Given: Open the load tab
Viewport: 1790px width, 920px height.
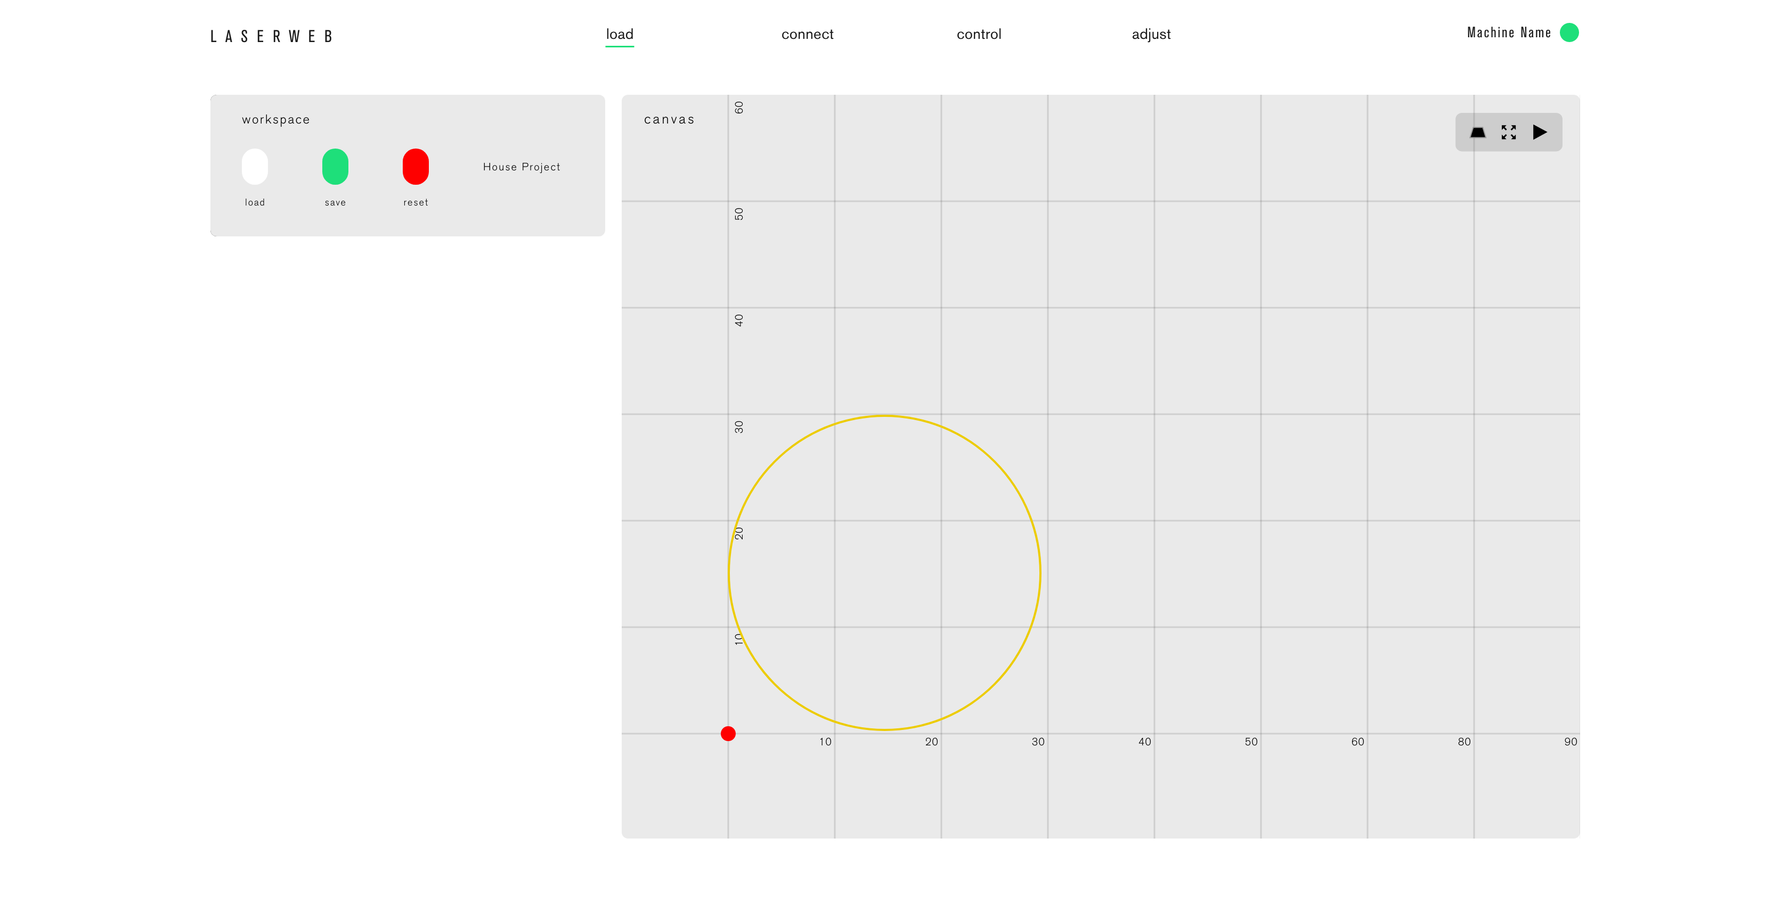Looking at the screenshot, I should [x=619, y=34].
